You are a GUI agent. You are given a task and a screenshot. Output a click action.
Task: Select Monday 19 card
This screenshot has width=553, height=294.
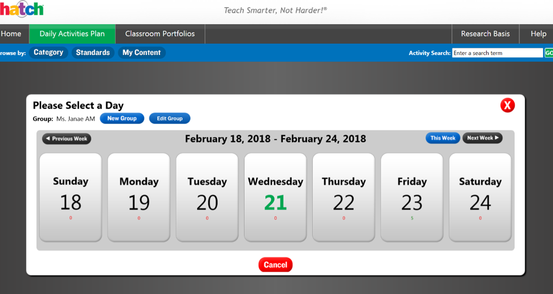(139, 197)
